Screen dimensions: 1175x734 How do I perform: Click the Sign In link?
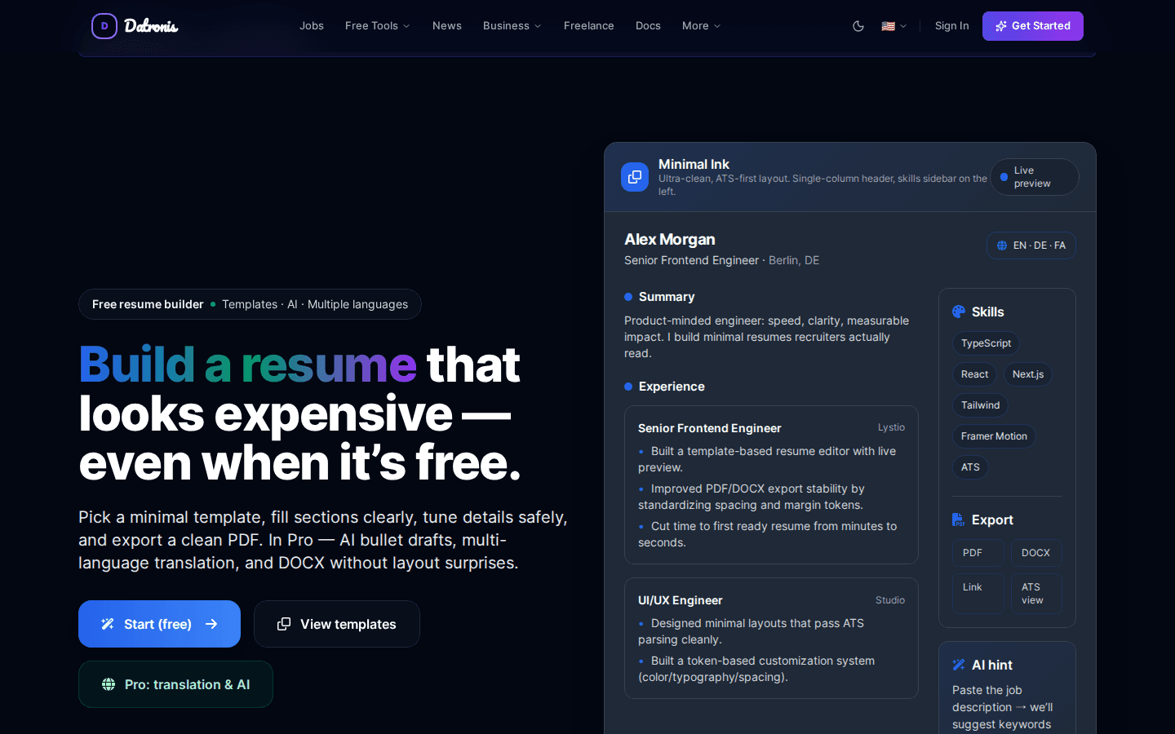pos(952,26)
